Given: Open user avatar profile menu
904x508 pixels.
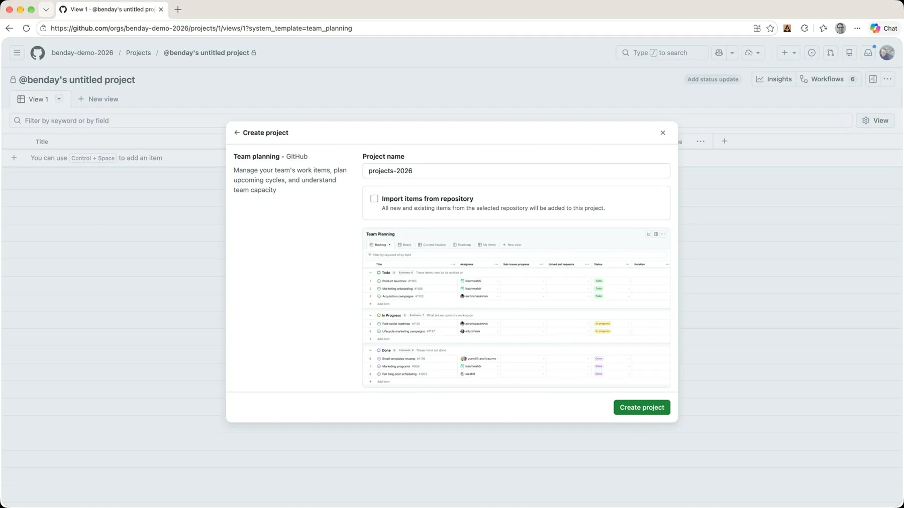Looking at the screenshot, I should point(887,53).
